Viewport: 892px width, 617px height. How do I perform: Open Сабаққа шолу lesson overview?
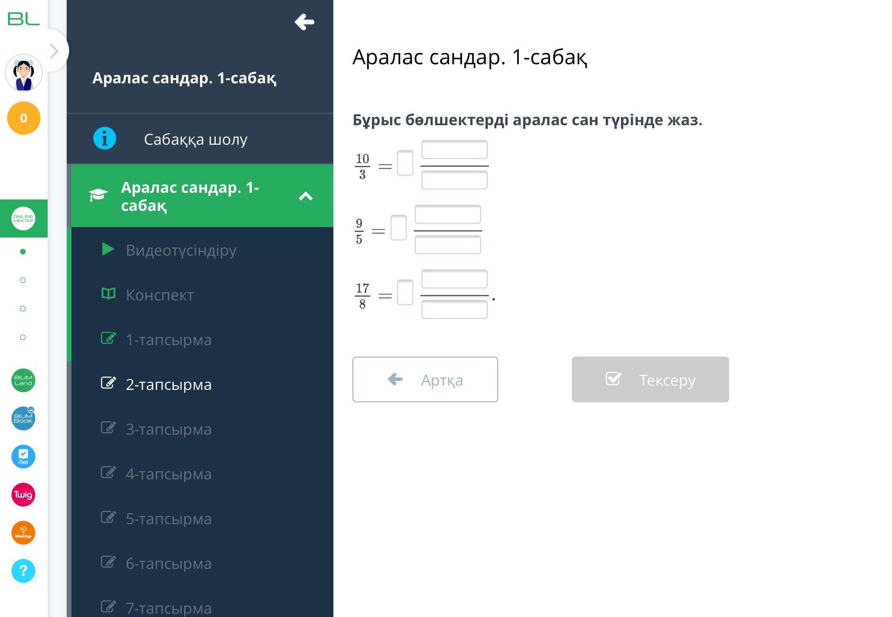click(x=195, y=139)
